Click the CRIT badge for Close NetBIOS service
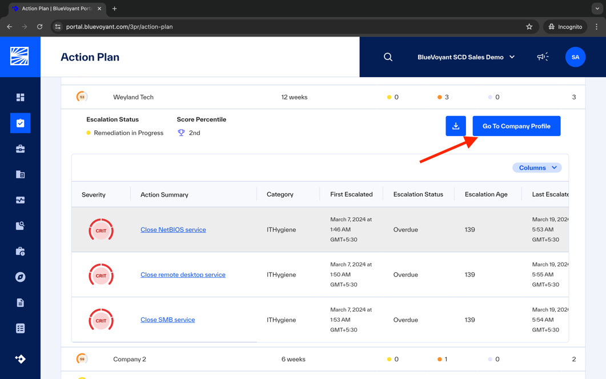 click(101, 230)
